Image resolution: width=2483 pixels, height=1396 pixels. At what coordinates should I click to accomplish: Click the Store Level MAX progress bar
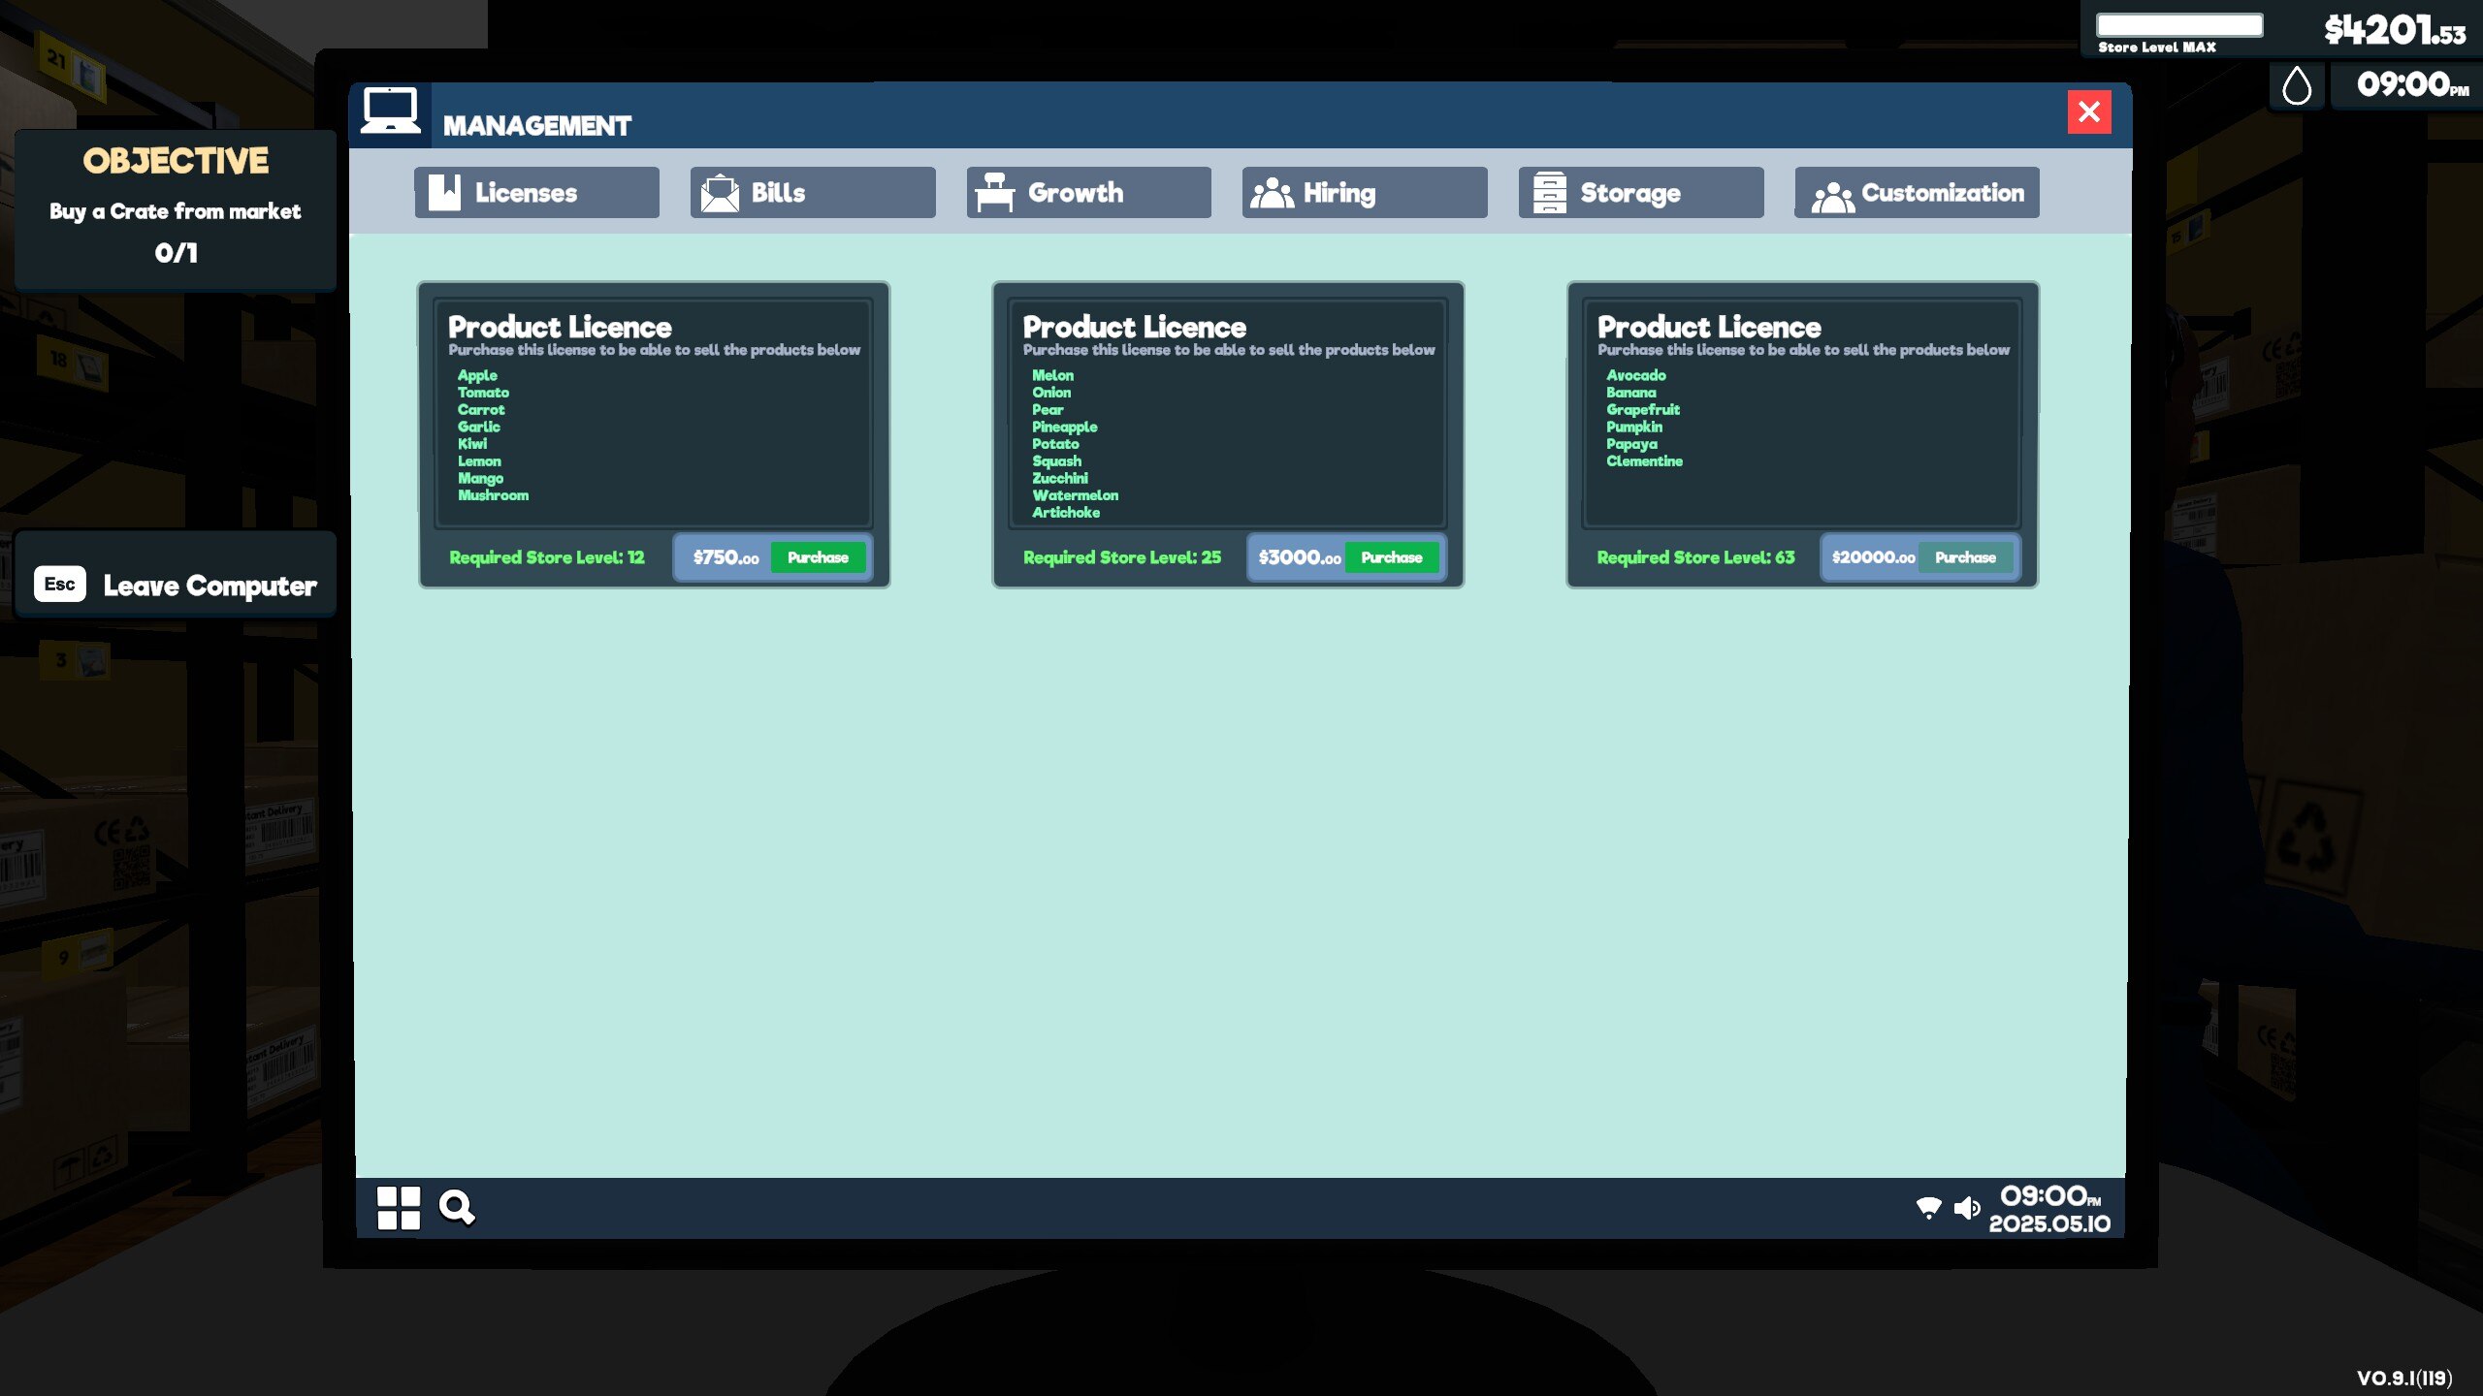[x=2178, y=25]
